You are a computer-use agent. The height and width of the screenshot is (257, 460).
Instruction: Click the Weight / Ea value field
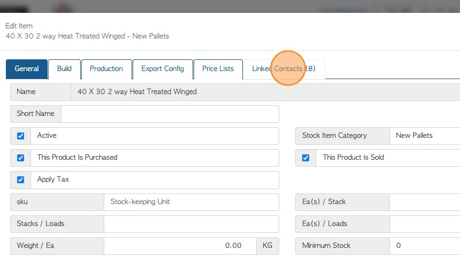tap(180, 246)
